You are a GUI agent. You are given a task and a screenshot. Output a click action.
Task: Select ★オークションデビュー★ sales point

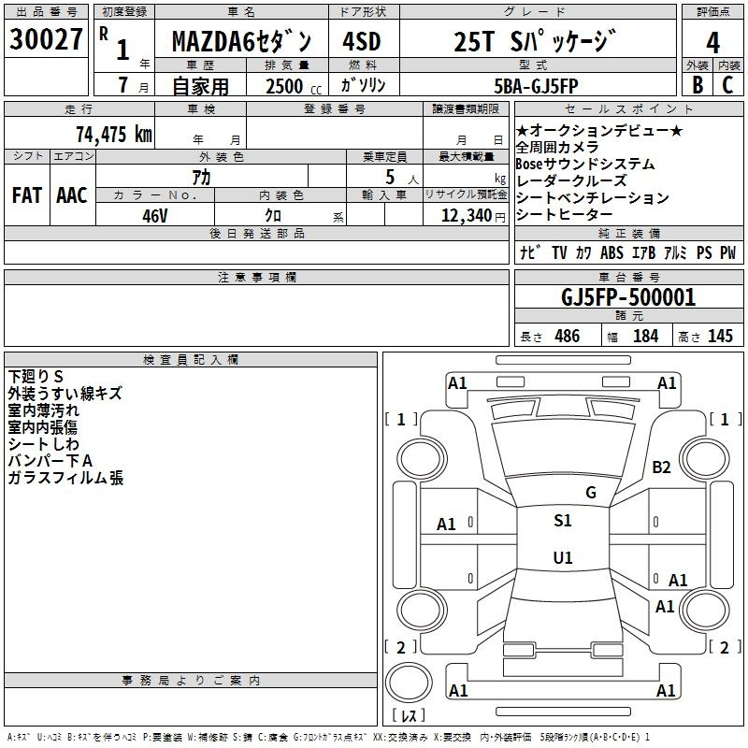point(599,130)
